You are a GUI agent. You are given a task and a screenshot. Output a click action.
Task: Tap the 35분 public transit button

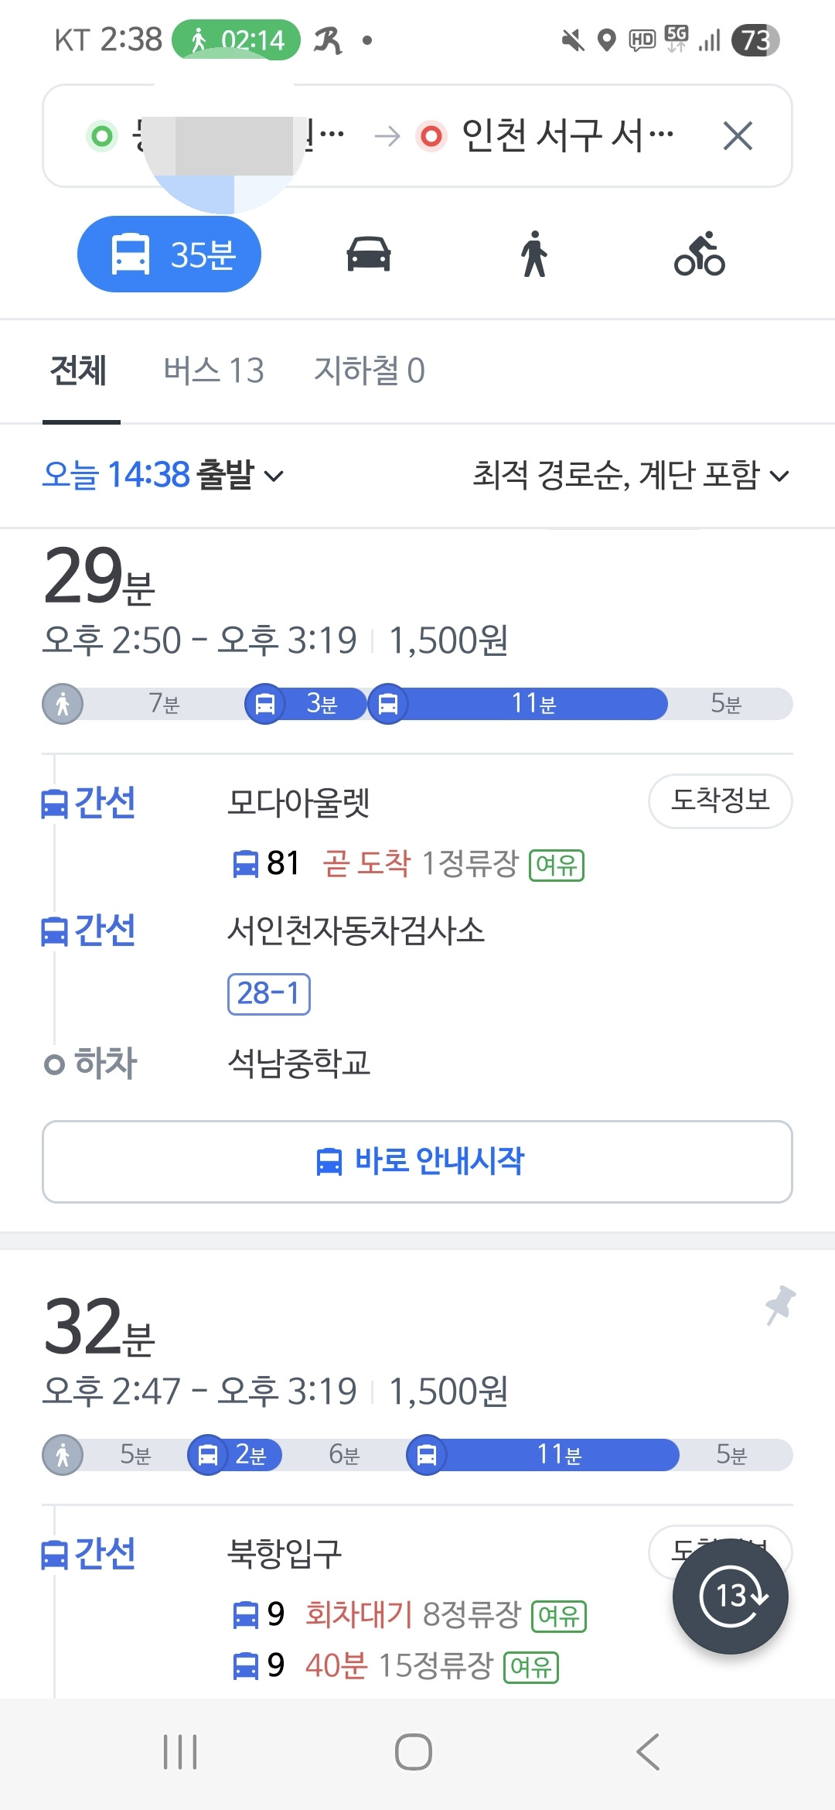pos(169,254)
